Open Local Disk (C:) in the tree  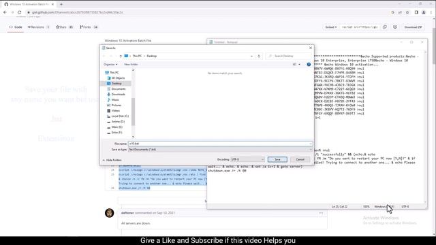120,116
